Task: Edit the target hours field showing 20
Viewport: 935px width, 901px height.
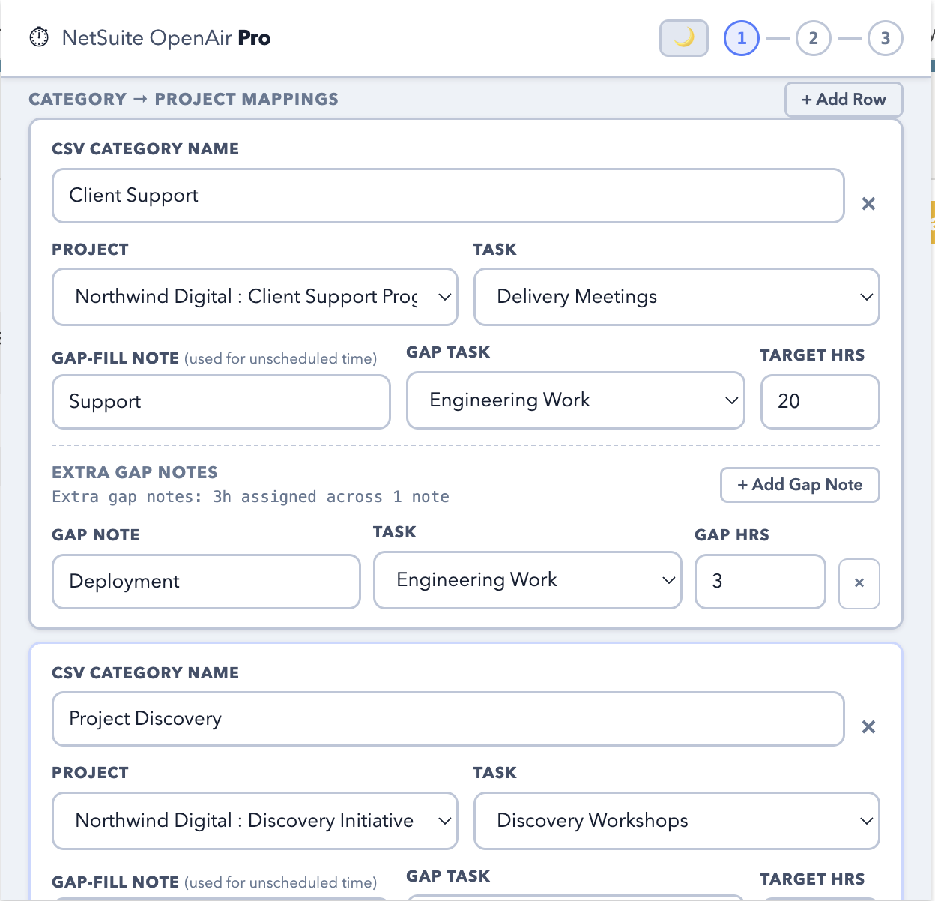Action: (820, 402)
